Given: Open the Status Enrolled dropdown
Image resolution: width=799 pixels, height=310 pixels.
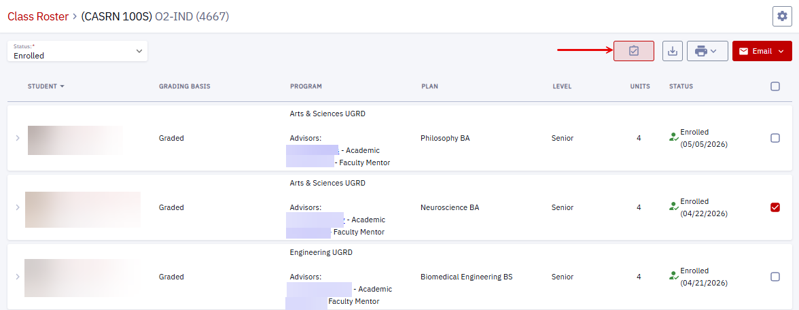Looking at the screenshot, I should 77,51.
